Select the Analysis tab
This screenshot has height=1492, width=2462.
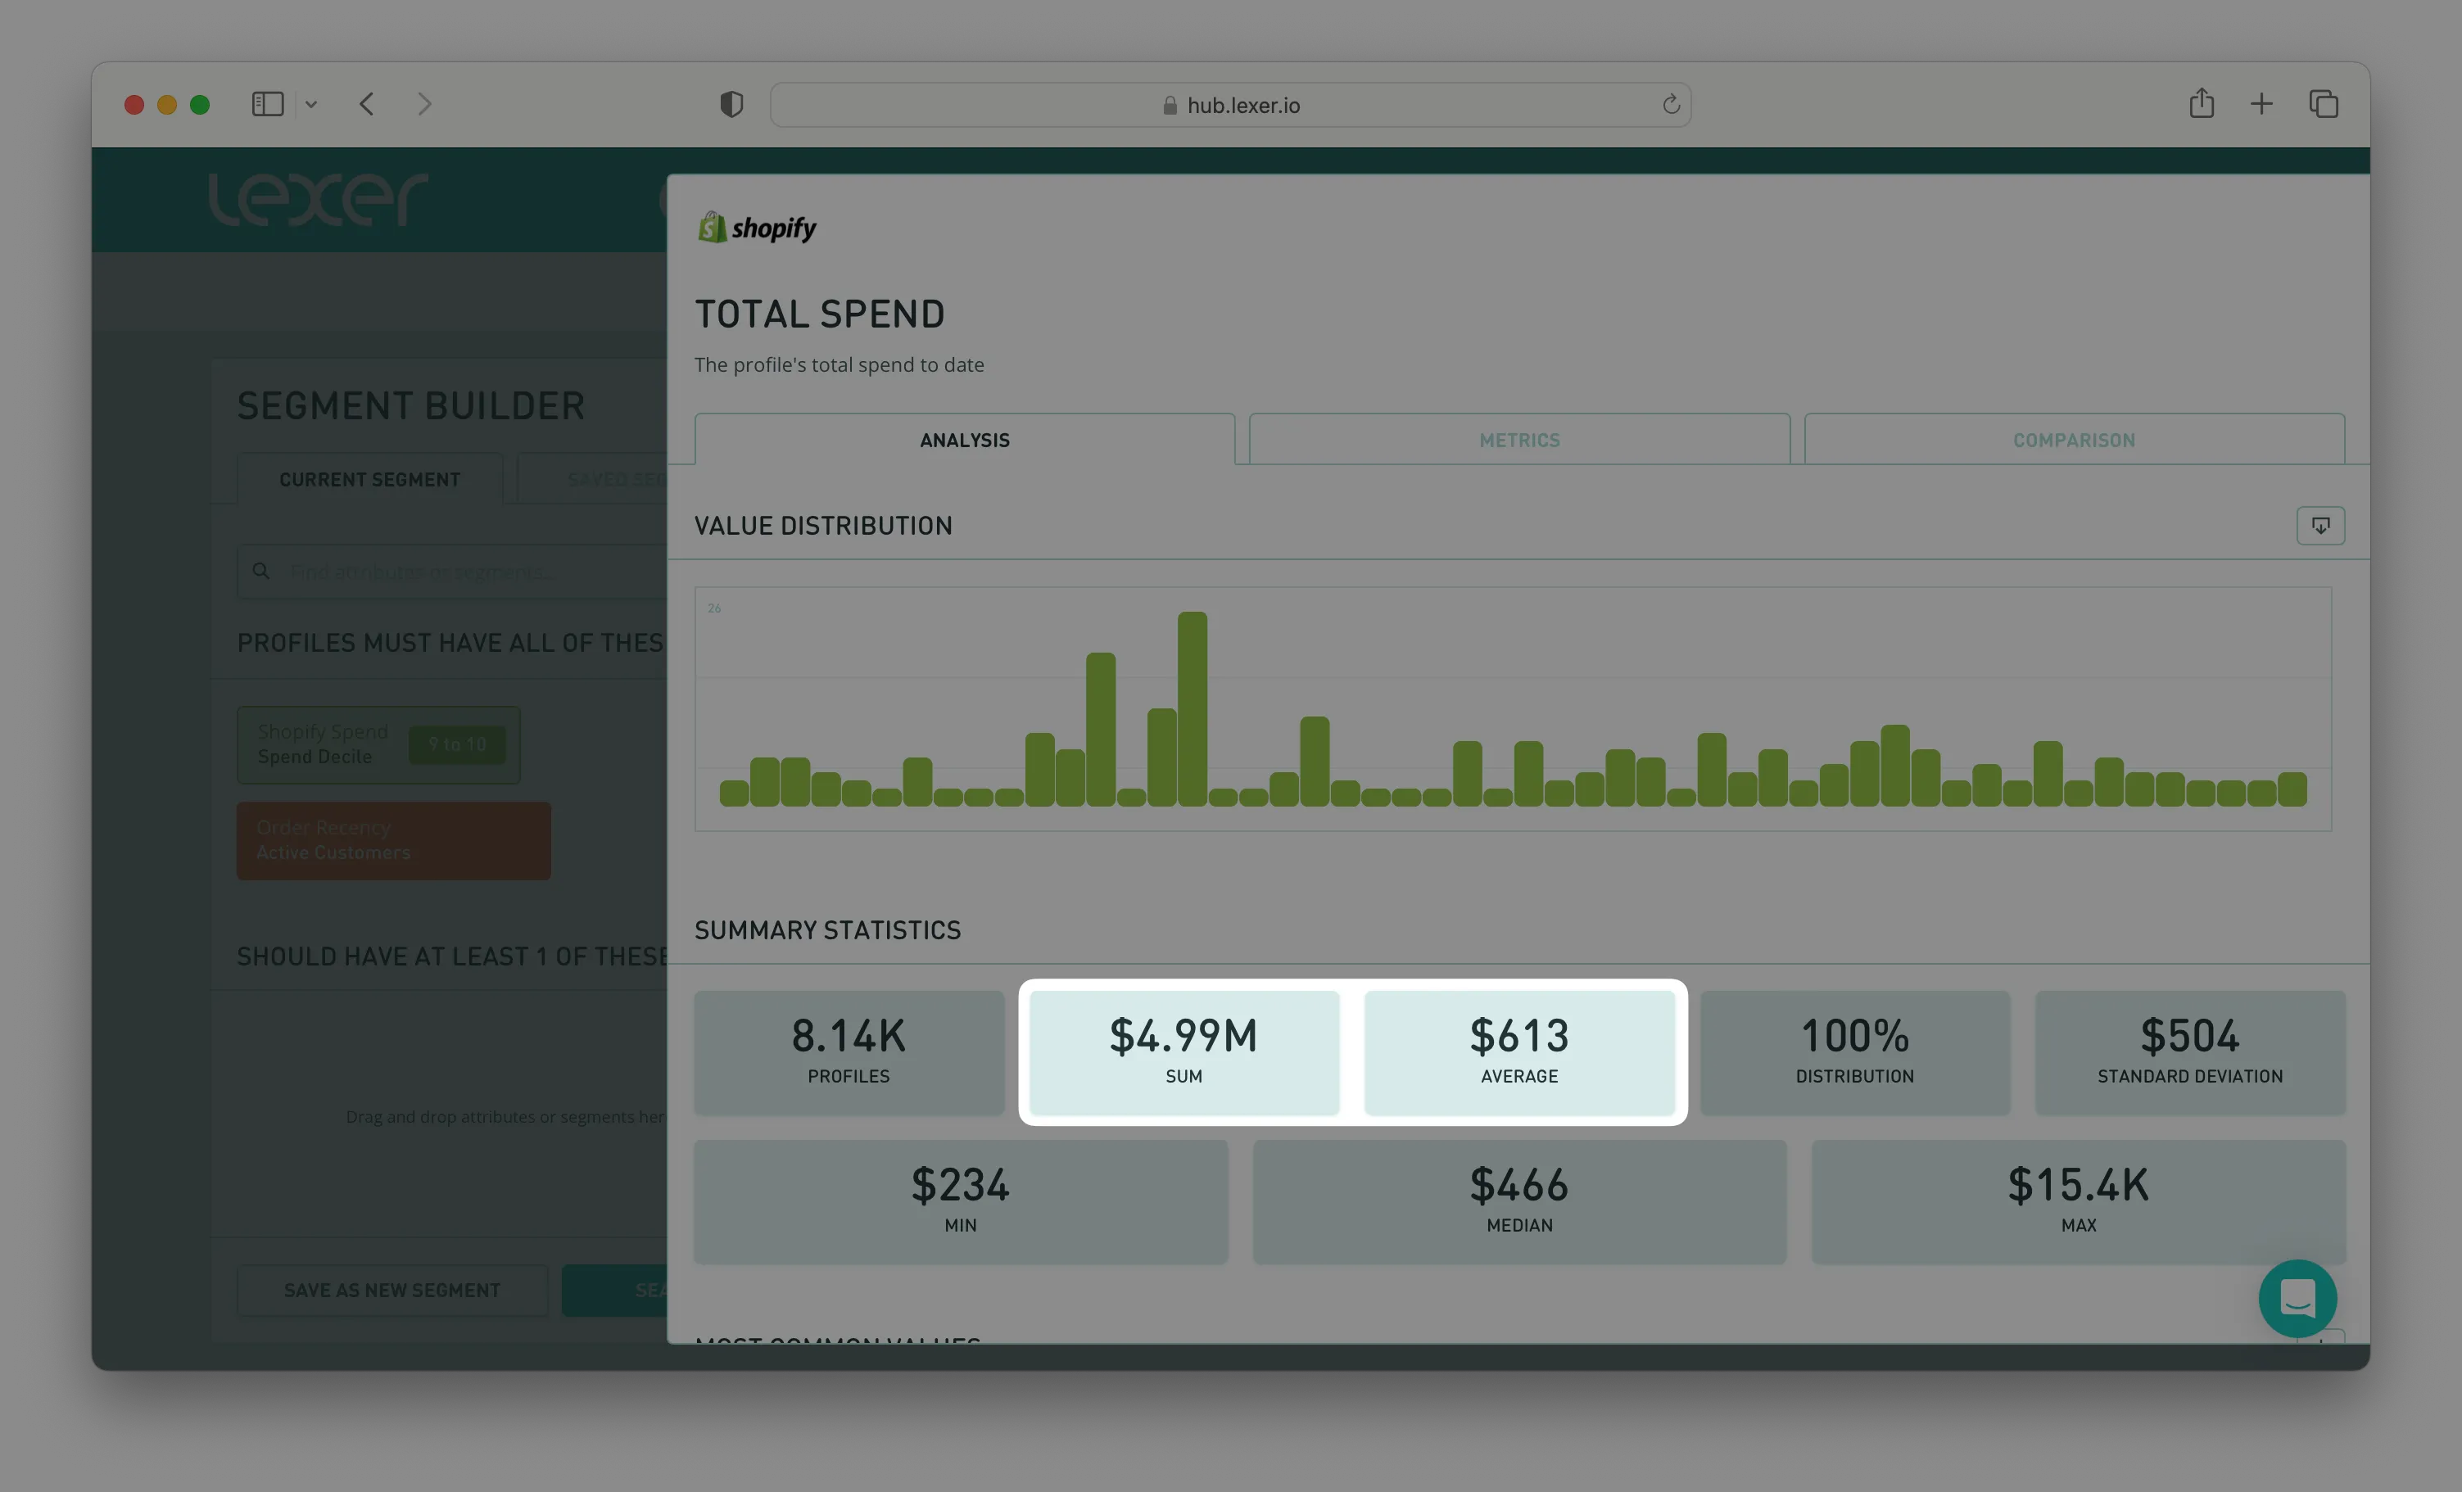(x=964, y=440)
